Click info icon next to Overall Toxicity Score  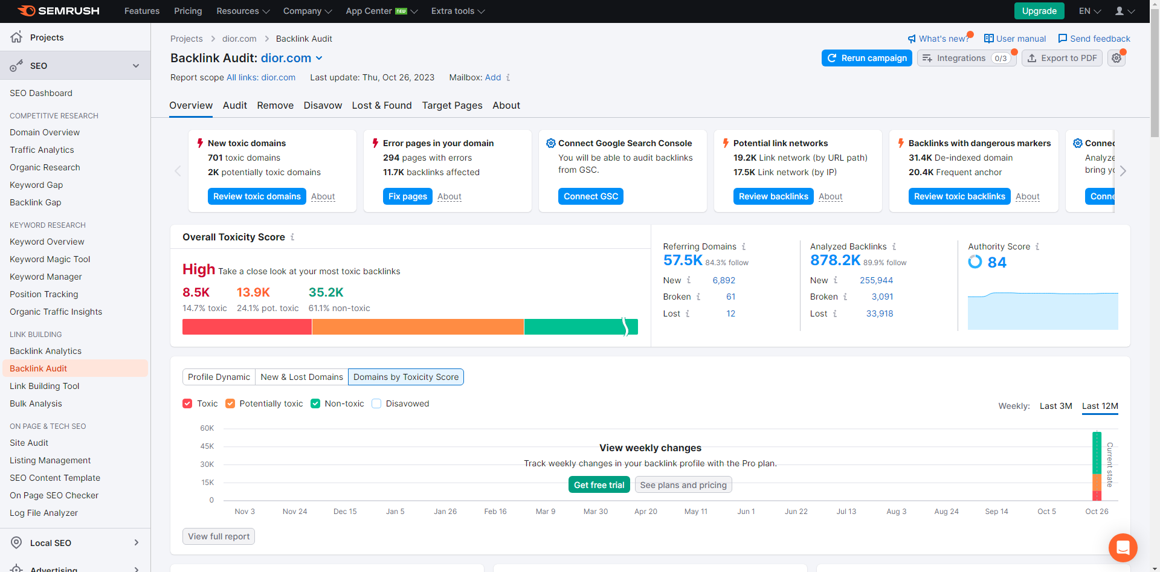pyautogui.click(x=292, y=237)
